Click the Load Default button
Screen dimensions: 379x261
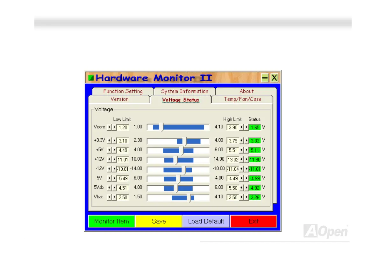[x=206, y=221]
